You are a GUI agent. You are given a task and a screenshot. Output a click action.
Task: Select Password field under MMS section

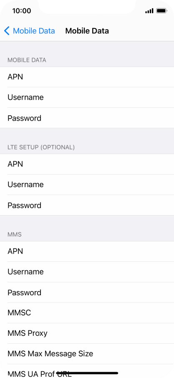pos(87,292)
